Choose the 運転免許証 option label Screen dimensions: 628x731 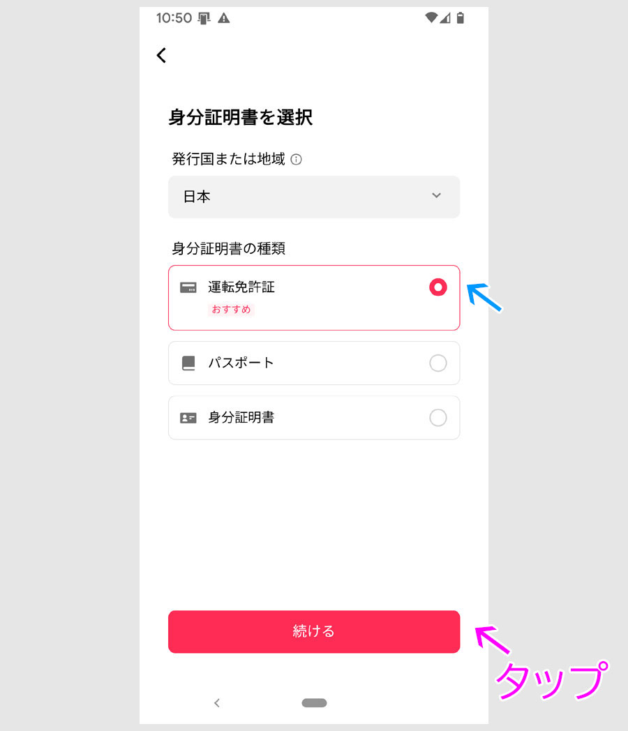[x=241, y=287]
